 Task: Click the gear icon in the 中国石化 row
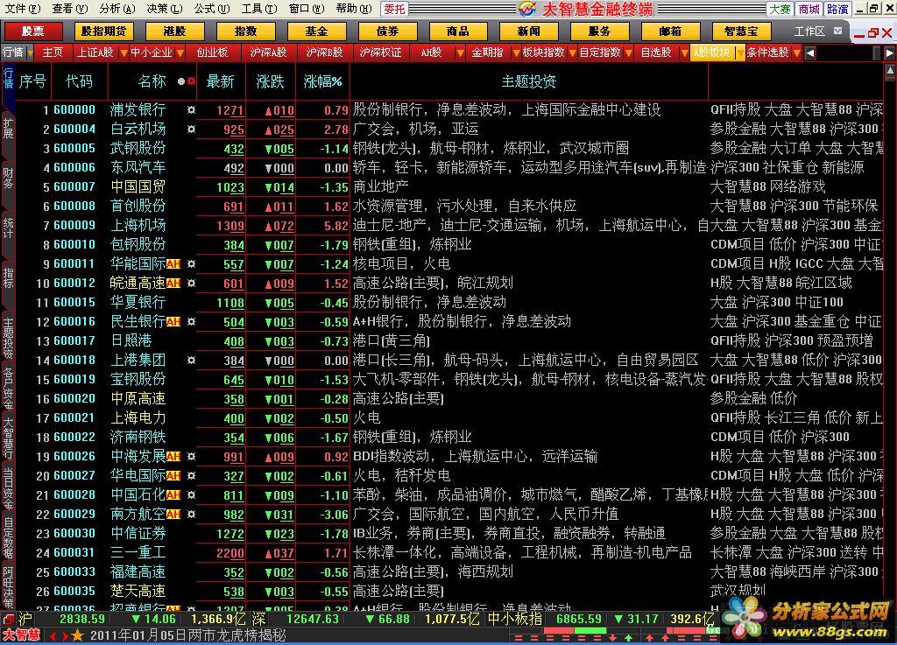[x=191, y=494]
